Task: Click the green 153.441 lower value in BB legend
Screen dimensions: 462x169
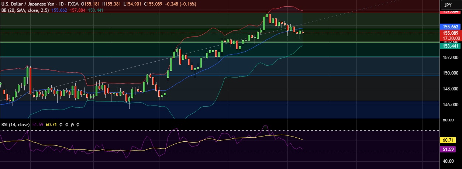Action: (x=95, y=10)
